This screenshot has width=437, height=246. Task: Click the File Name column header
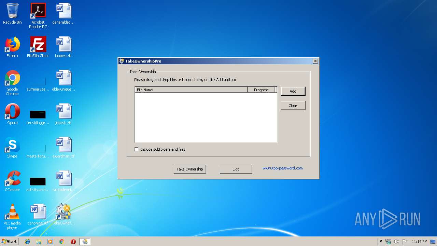[191, 90]
